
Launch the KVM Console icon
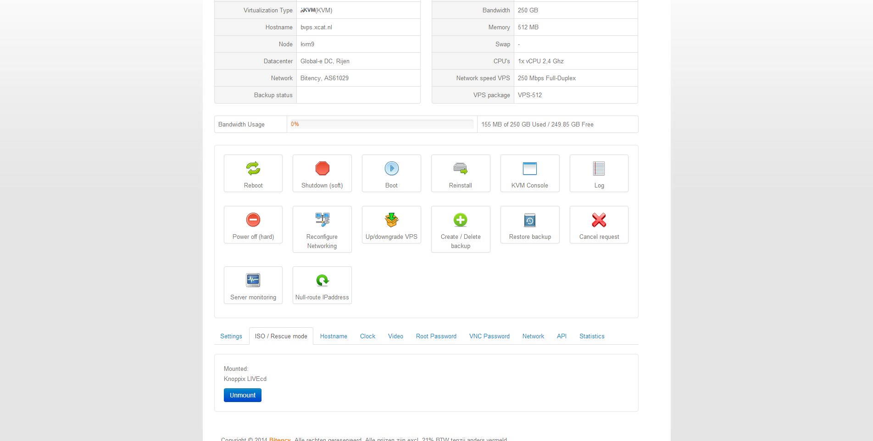pyautogui.click(x=529, y=169)
